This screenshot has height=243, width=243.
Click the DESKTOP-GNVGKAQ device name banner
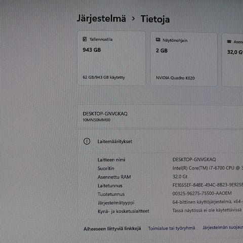[160, 116]
